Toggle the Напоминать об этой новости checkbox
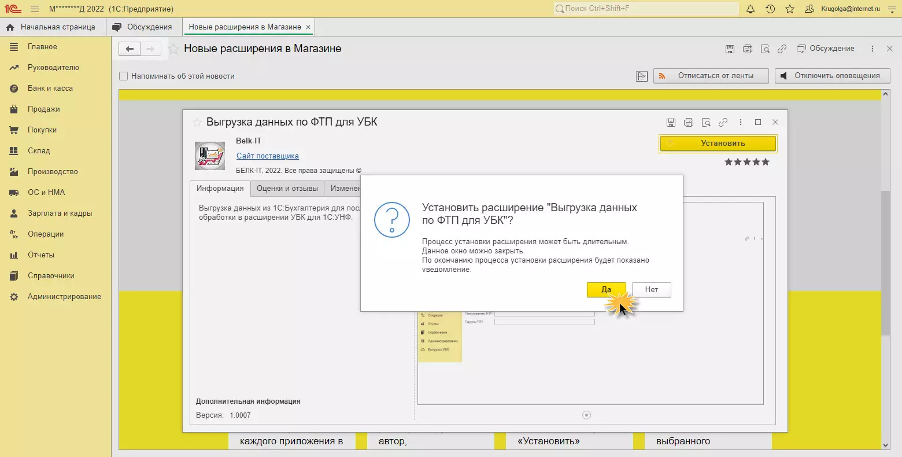902x457 pixels. click(x=123, y=76)
